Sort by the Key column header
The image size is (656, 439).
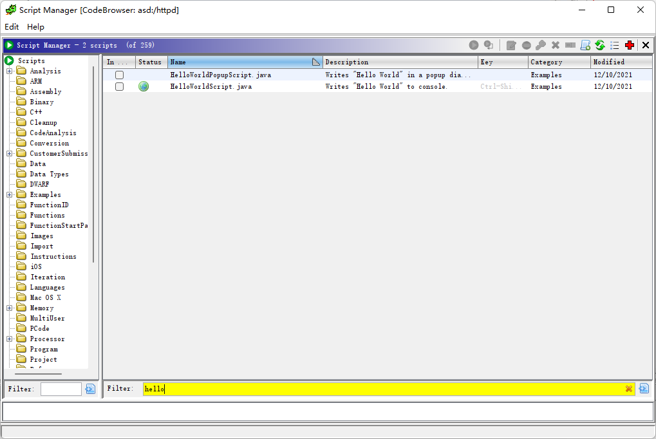coord(503,62)
